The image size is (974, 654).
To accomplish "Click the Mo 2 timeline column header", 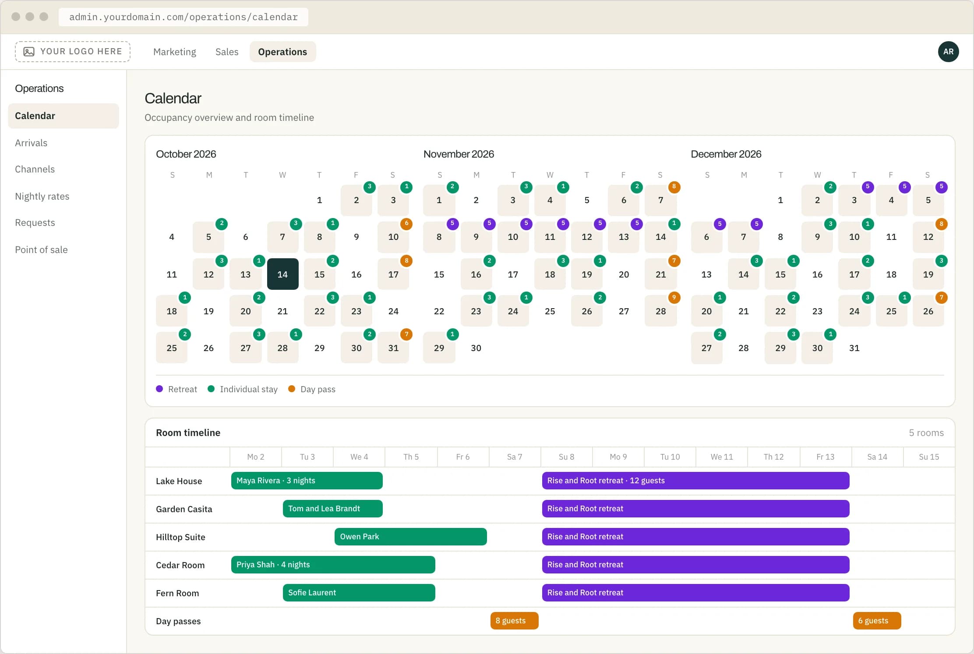I will 256,457.
